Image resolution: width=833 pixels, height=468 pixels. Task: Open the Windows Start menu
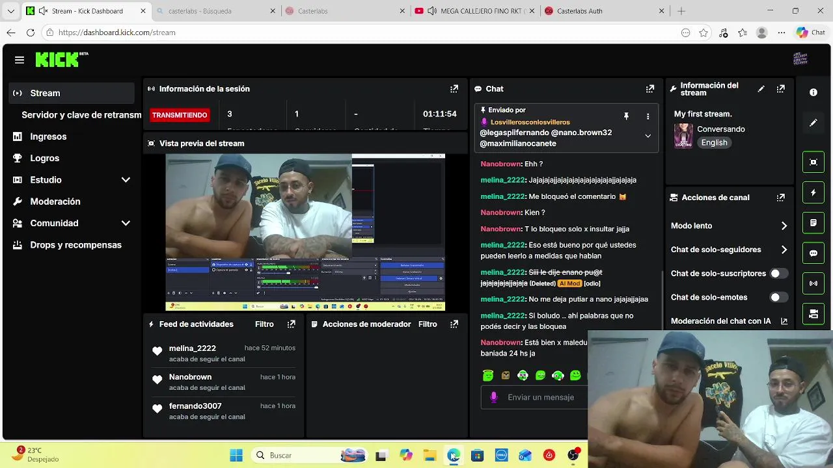[x=236, y=455]
